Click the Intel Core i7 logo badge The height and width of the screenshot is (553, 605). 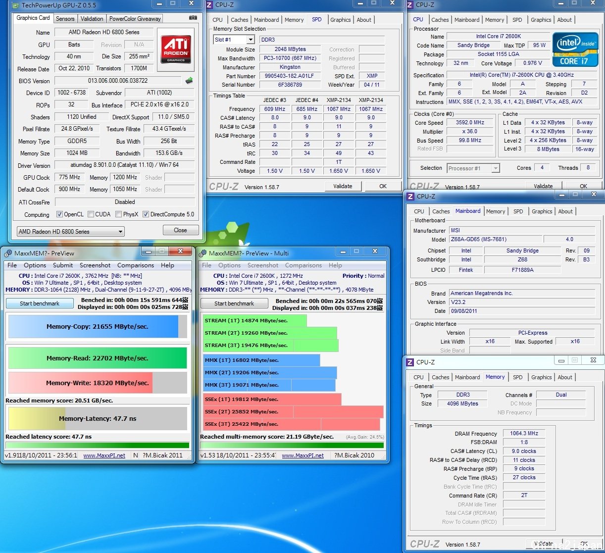pos(575,50)
